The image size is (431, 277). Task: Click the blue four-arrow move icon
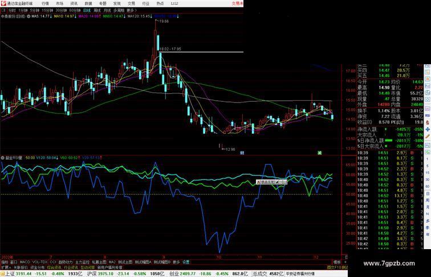click(428, 129)
